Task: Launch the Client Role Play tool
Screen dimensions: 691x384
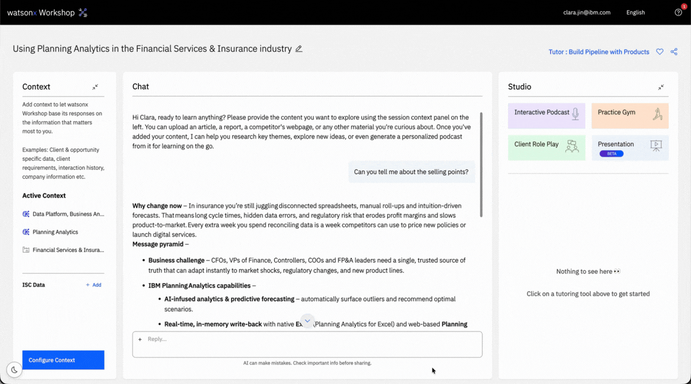Action: click(546, 148)
